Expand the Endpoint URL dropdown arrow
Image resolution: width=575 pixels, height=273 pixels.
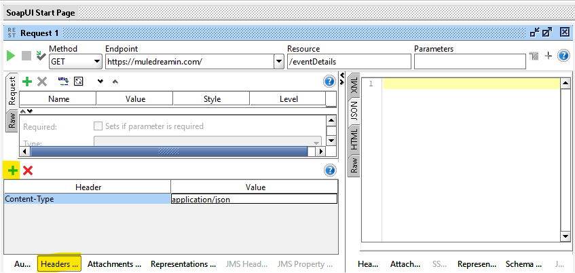[x=278, y=62]
